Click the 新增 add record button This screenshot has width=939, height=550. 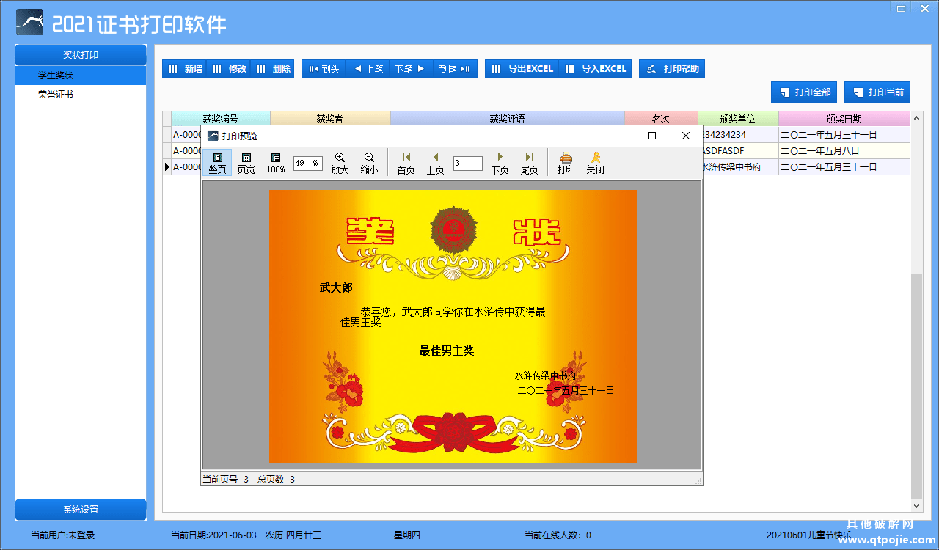pyautogui.click(x=184, y=69)
